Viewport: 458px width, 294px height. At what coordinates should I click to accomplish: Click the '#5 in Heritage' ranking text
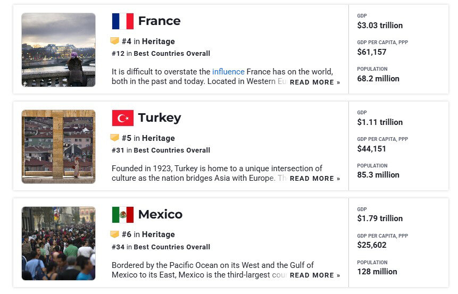148,138
